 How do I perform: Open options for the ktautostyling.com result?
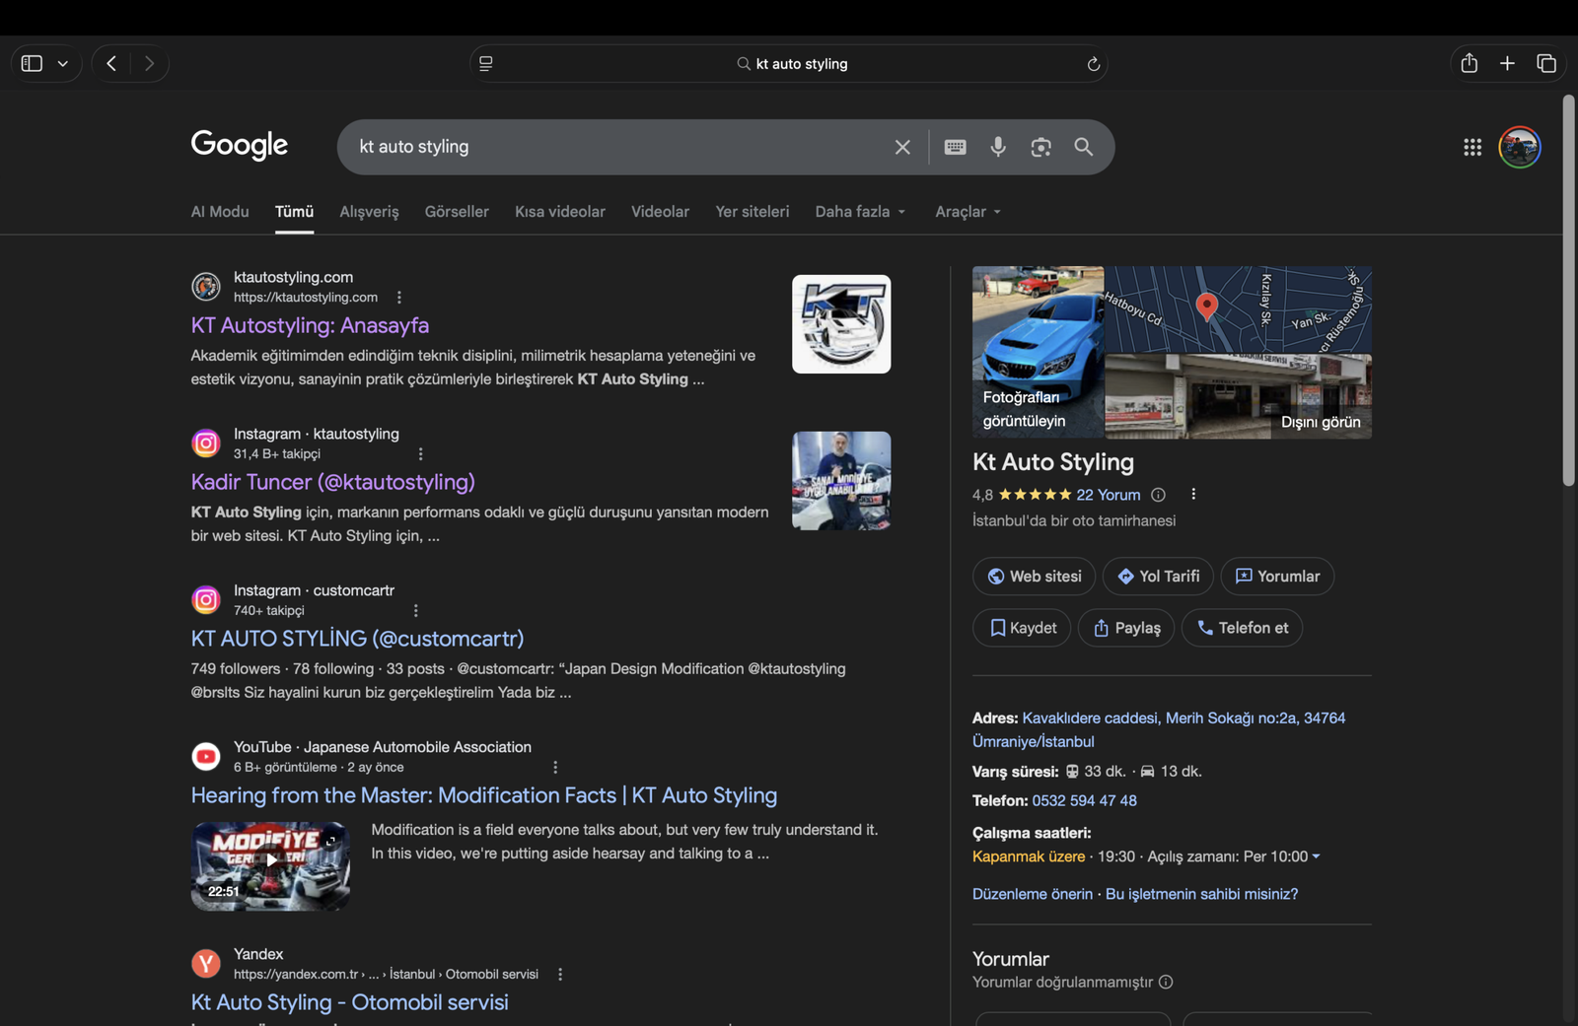click(398, 298)
